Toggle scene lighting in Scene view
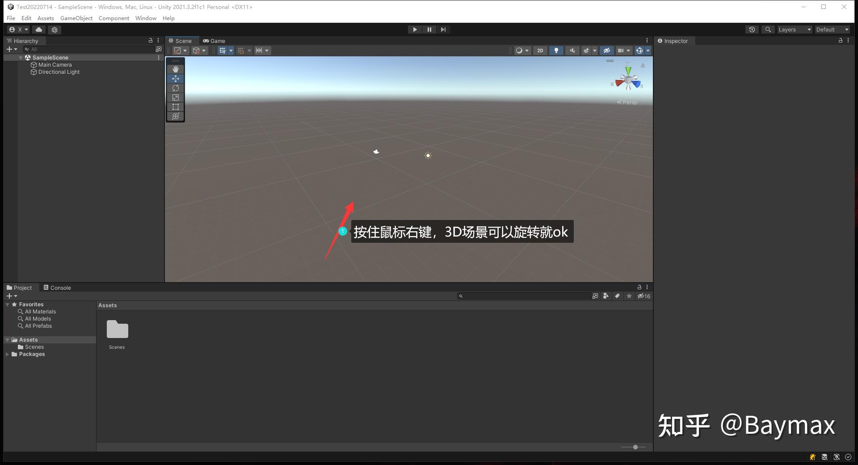The height and width of the screenshot is (465, 858). pos(556,51)
